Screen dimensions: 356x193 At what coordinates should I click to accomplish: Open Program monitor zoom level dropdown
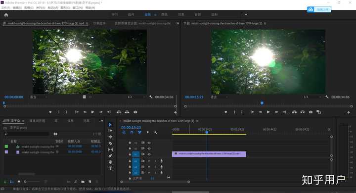coord(220,97)
